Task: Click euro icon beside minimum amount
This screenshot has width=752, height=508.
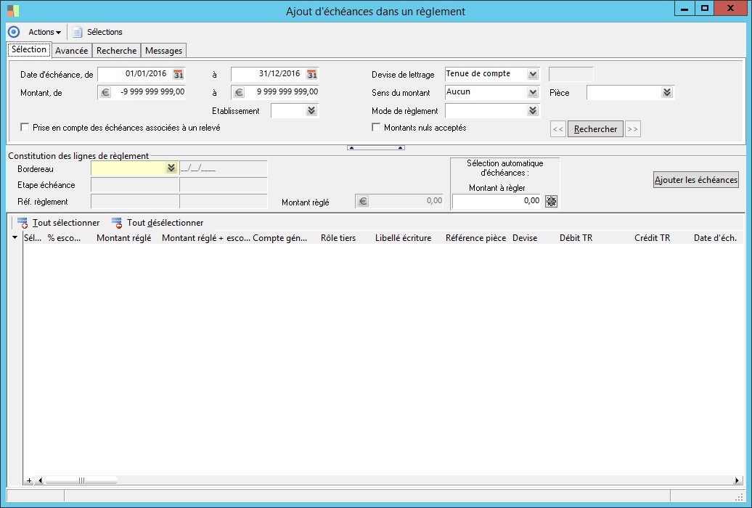Action: point(105,92)
